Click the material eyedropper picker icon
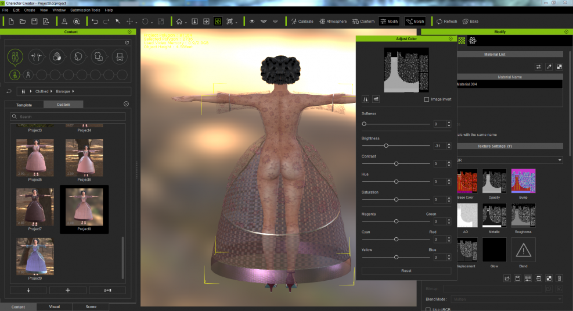 coord(549,67)
